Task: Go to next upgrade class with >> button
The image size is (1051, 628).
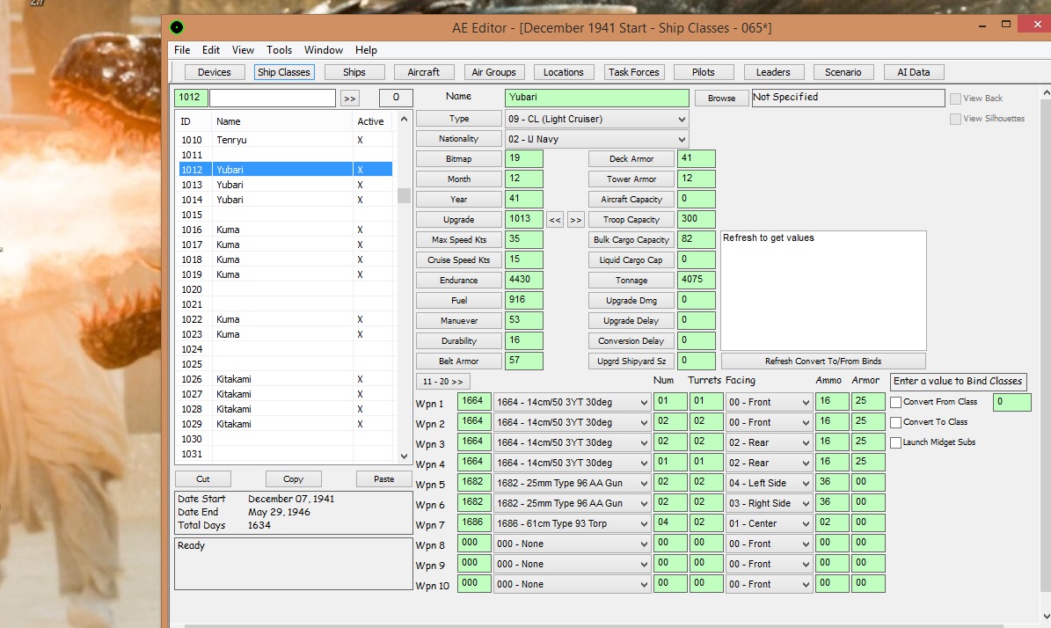Action: tap(575, 220)
